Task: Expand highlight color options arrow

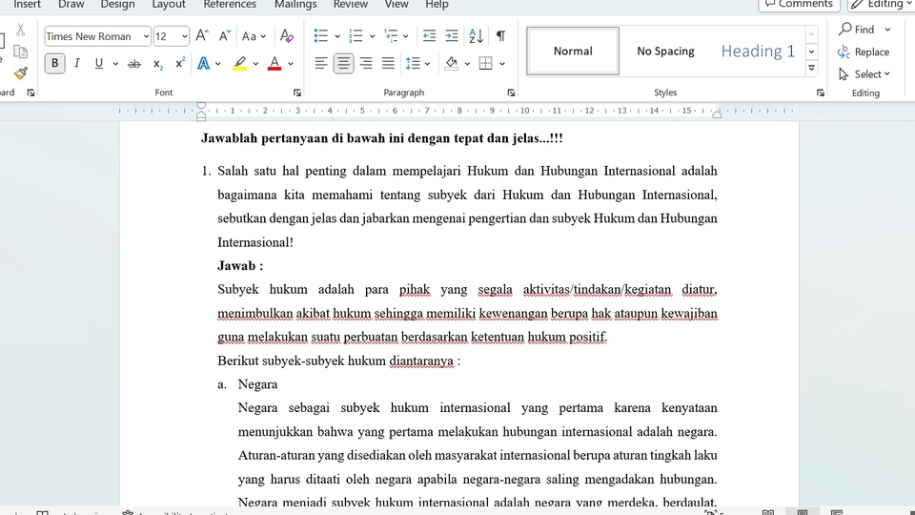Action: [255, 64]
